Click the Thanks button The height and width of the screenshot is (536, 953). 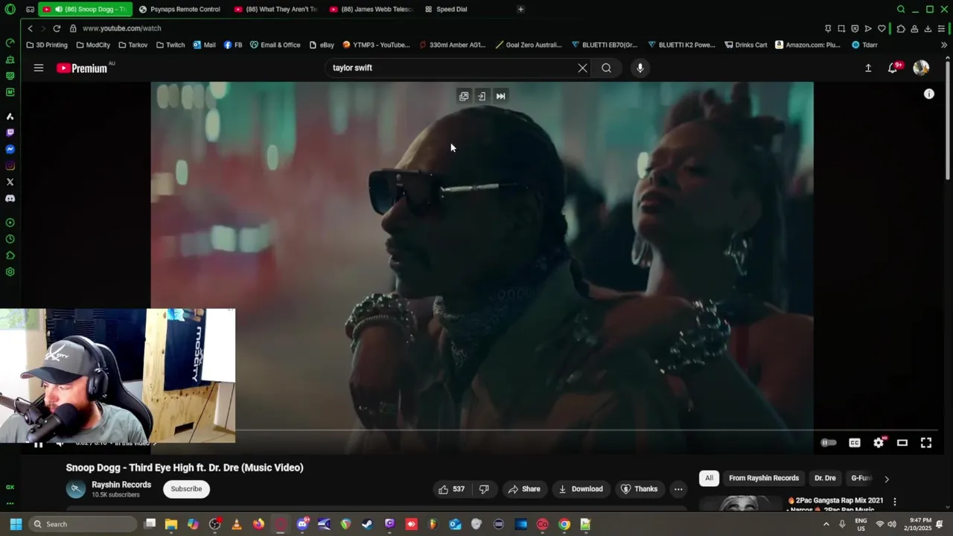click(639, 489)
